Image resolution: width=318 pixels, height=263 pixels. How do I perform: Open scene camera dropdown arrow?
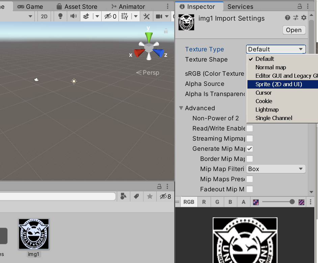pos(167,16)
